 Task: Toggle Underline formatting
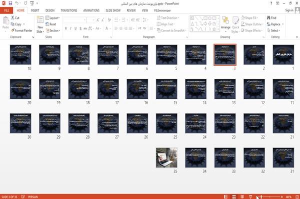[75, 28]
